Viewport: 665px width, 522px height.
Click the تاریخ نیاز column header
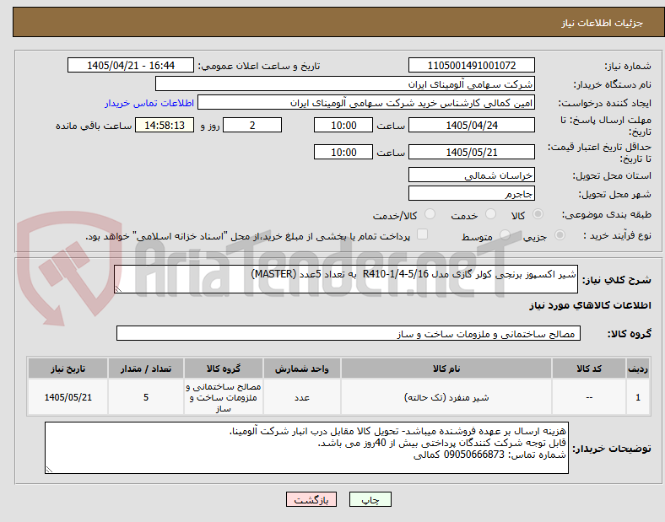(68, 369)
